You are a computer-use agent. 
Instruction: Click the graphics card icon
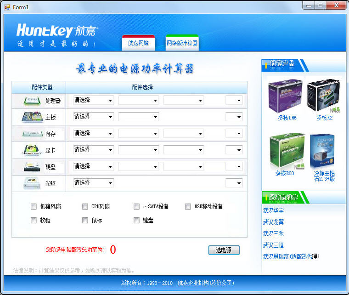point(32,150)
